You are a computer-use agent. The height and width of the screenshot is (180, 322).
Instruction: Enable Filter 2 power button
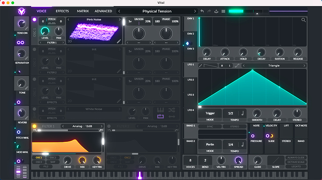[x=109, y=126]
